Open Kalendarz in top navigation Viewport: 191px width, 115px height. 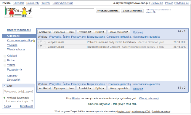18,3
